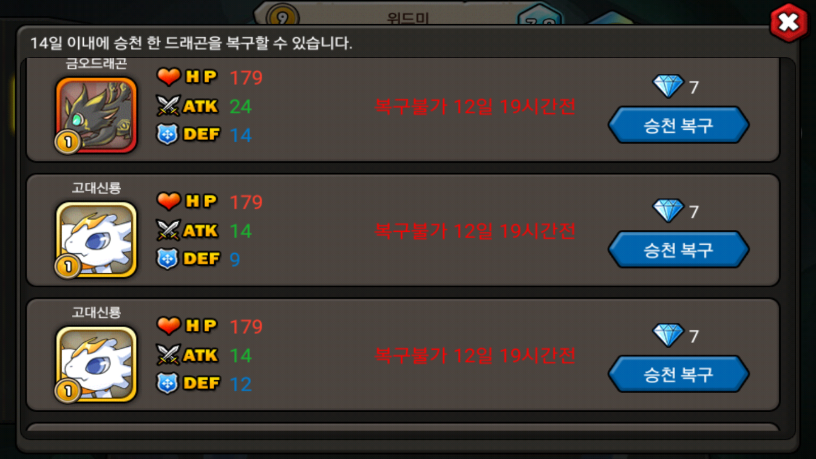Close the dragon restore popup

[x=789, y=23]
